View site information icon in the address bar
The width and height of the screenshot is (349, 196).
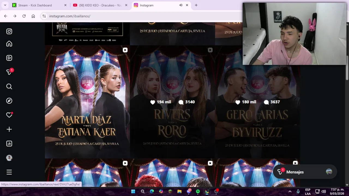pos(44,16)
